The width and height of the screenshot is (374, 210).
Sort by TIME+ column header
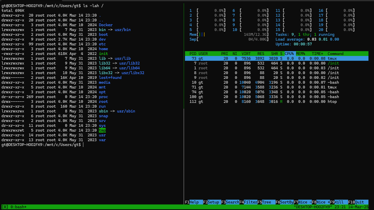coord(318,54)
